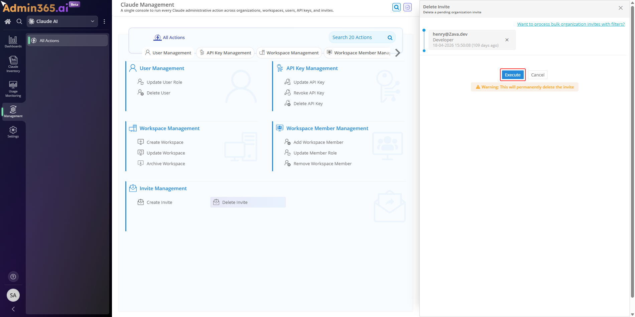Click the Invite Management section heading
Viewport: 635px width, 317px height.
click(x=163, y=188)
